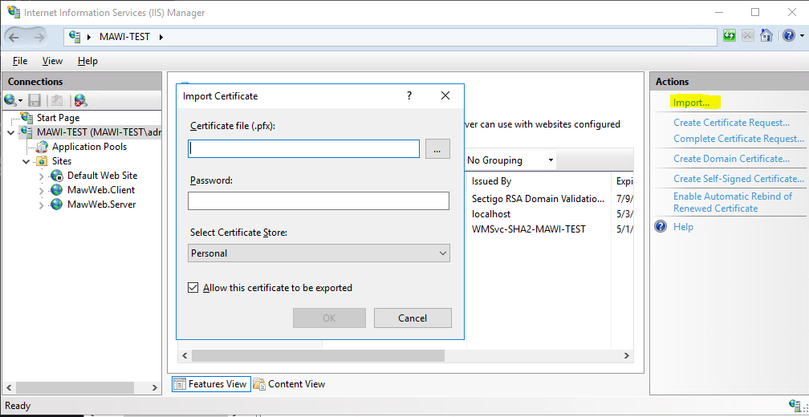Click the browse (...) button
Viewport: 809px width, 417px height.
(437, 149)
